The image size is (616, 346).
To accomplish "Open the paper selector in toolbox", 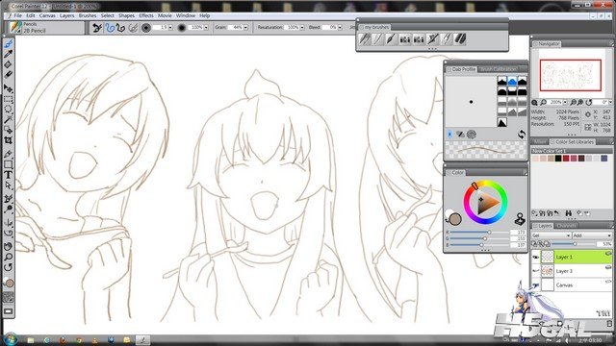I will 9,297.
